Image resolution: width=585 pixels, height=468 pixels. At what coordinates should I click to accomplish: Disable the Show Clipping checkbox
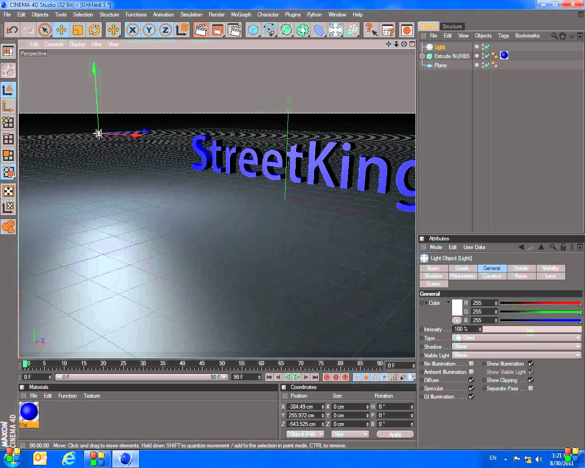point(531,380)
